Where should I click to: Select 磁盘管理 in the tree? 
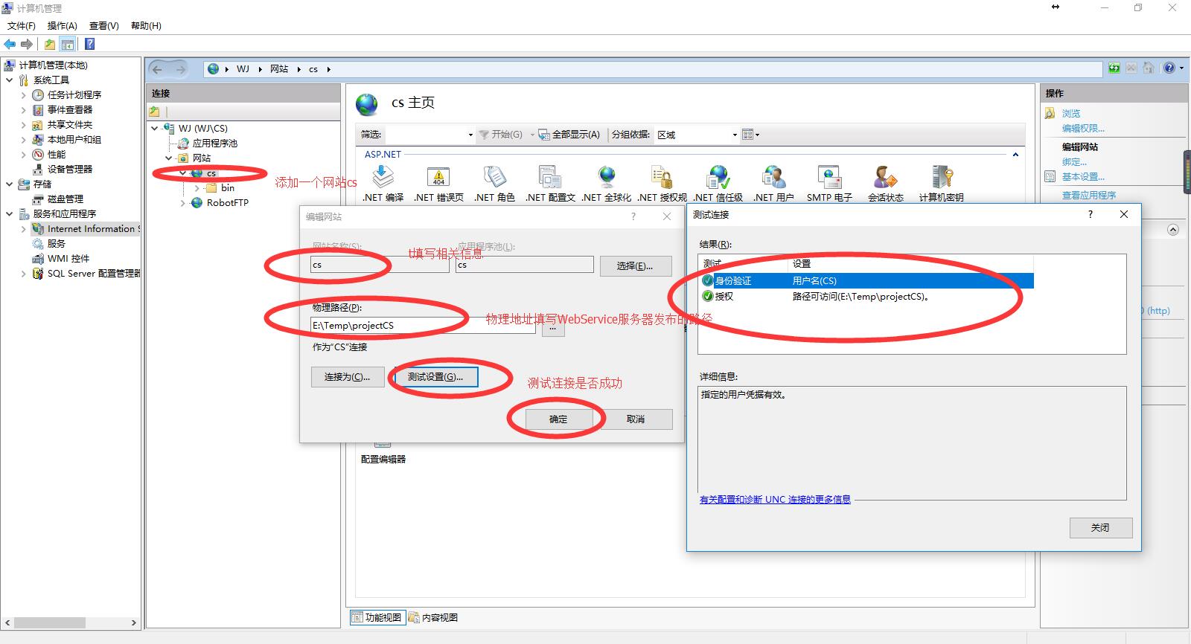coord(58,199)
